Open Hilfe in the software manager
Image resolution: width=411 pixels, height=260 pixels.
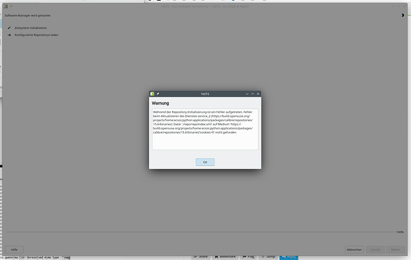[x=14, y=249]
